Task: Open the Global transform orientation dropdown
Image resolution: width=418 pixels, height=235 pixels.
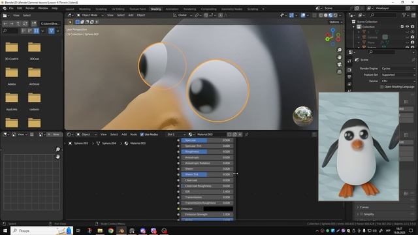Action: click(183, 16)
